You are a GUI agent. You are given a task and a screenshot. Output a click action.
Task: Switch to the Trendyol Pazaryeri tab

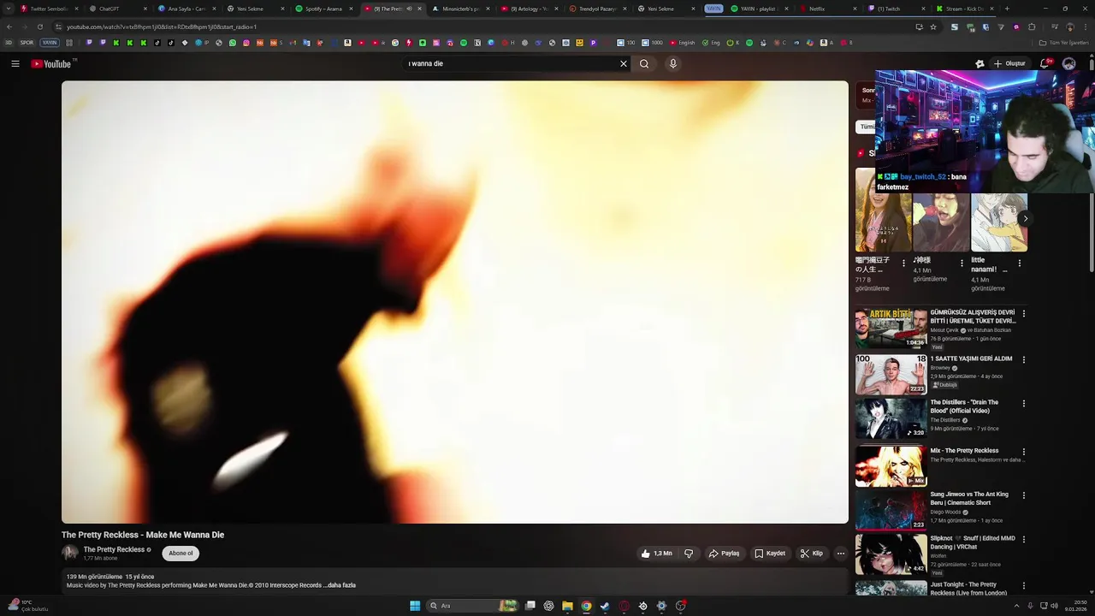596,9
